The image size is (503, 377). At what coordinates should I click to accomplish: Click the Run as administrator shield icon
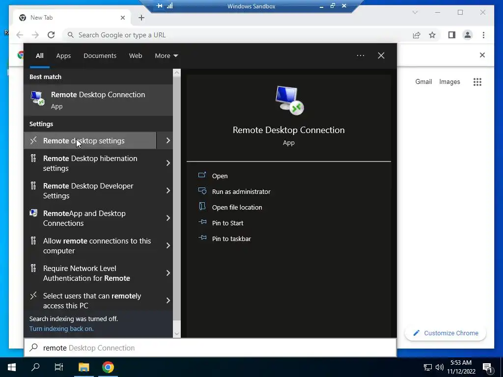202,191
